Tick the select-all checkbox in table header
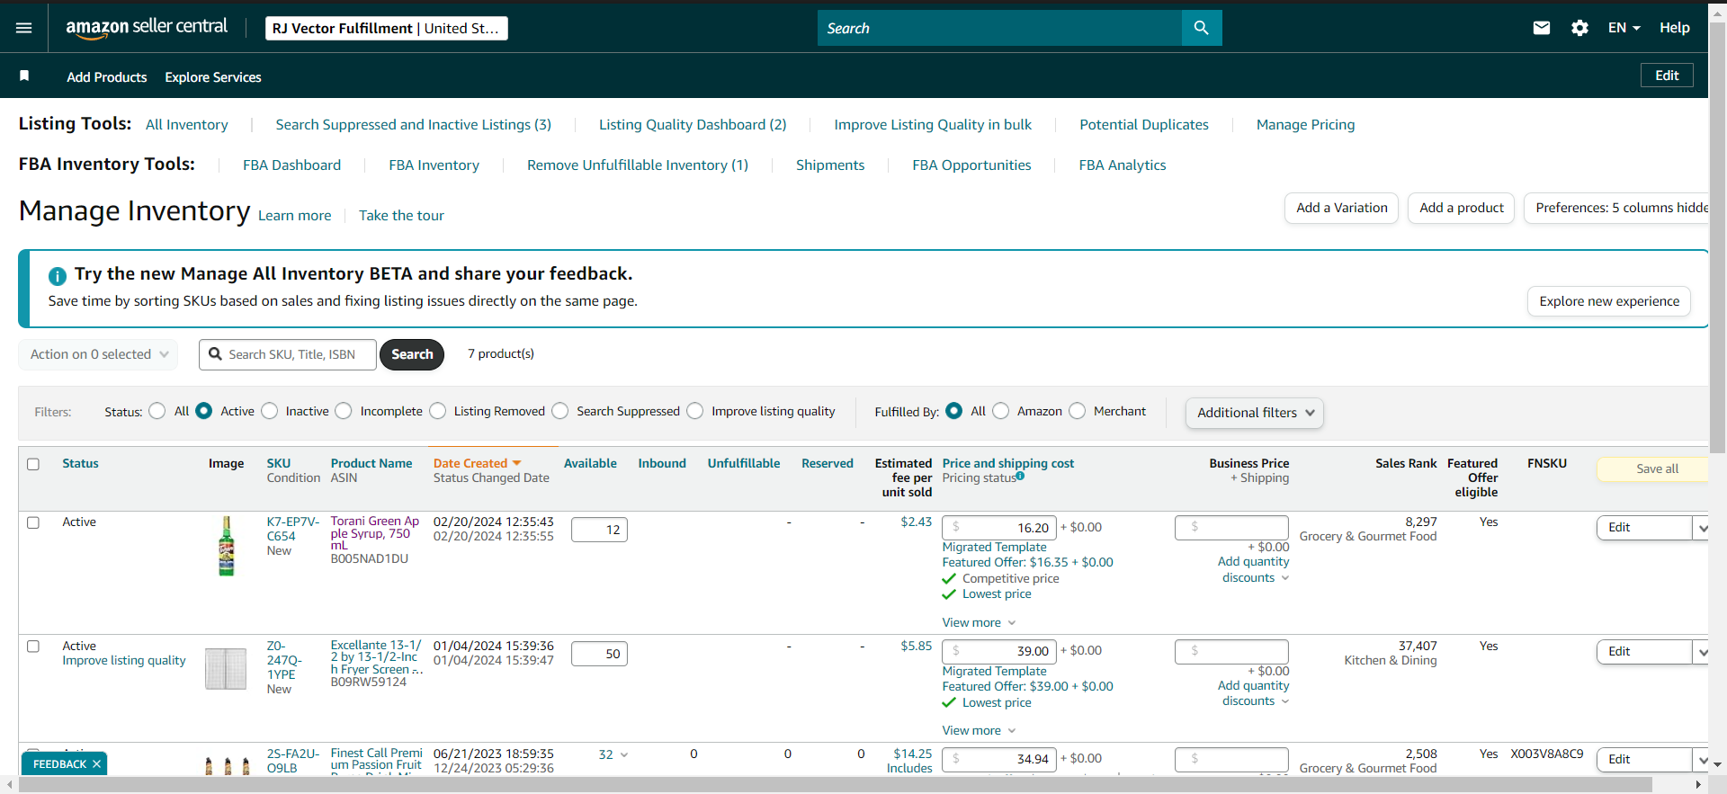 coord(33,464)
